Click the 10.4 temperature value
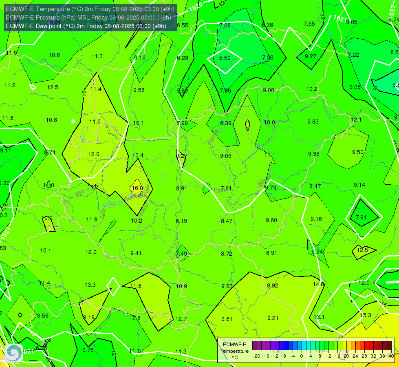Image resolution: width=399 pixels, height=367 pixels. (x=138, y=155)
